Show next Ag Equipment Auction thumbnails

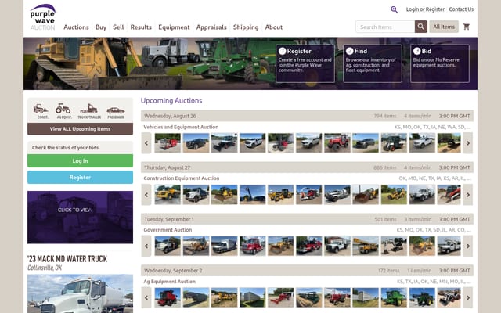point(468,297)
